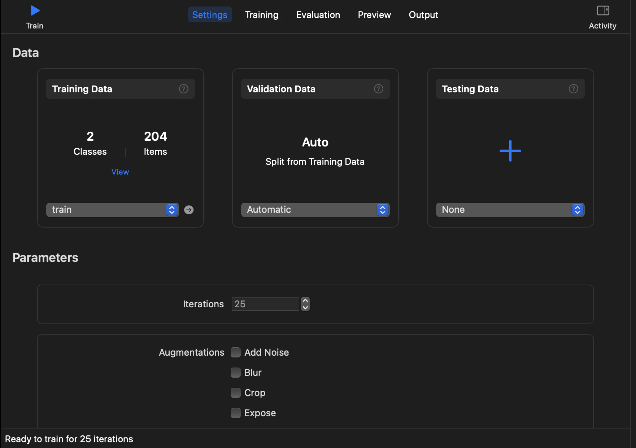Screen dimensions: 636x448
Task: Click the 2 Classes count
Action: 90,143
